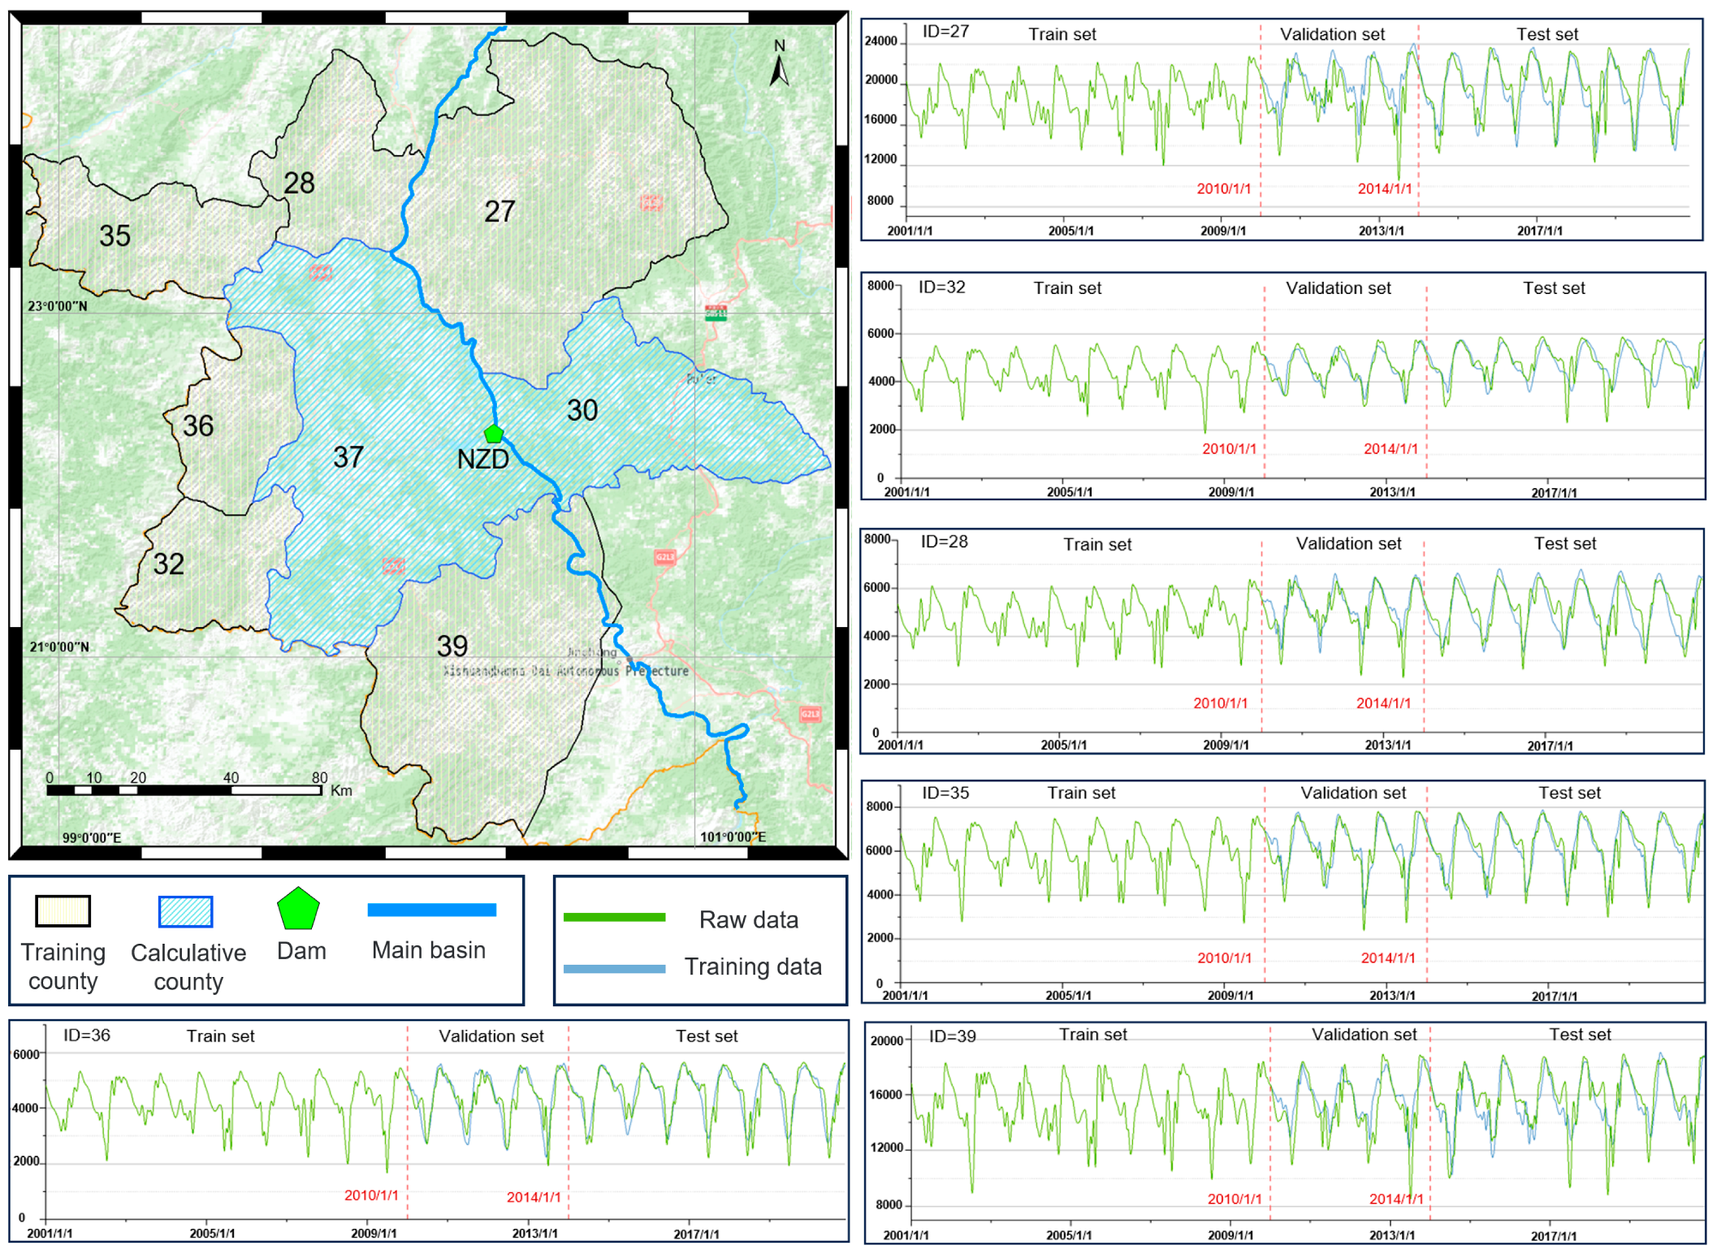Click the blue Main basin legend line
1717x1254 pixels.
(x=431, y=910)
